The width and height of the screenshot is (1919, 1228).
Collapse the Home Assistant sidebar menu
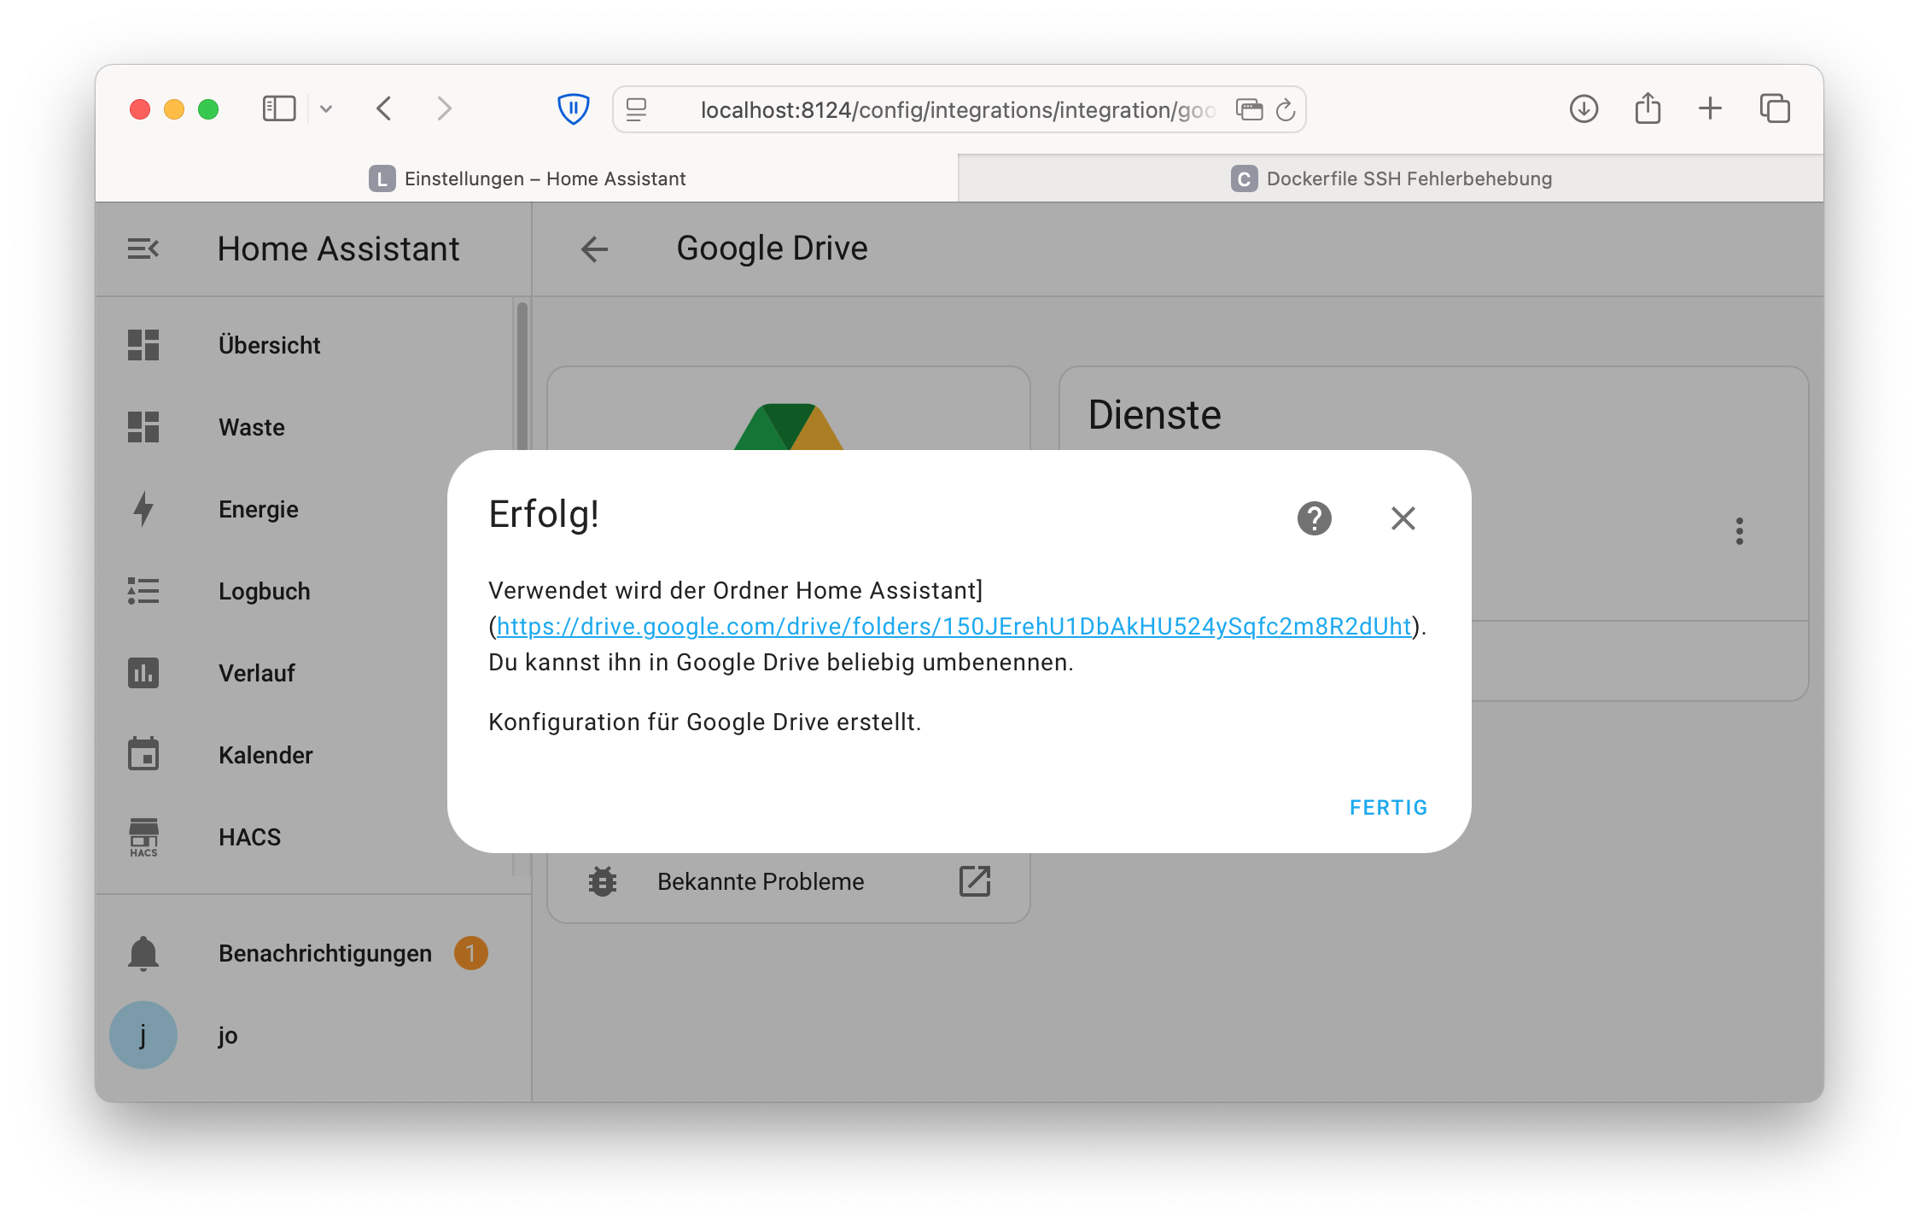(143, 249)
